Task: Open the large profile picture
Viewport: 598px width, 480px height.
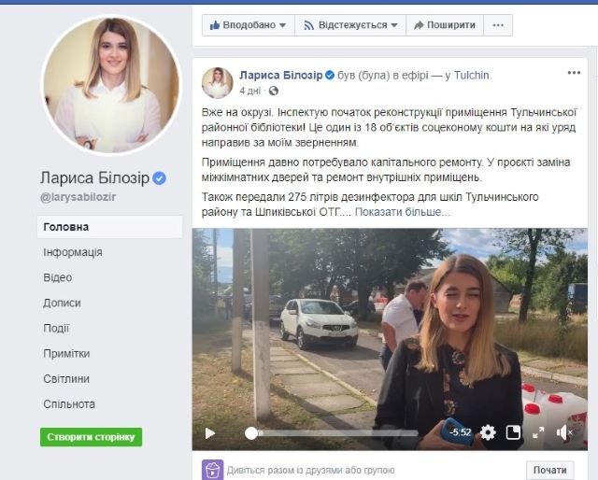Action: click(111, 85)
